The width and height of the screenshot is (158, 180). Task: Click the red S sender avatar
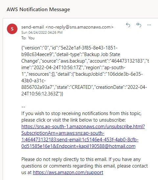12,29
